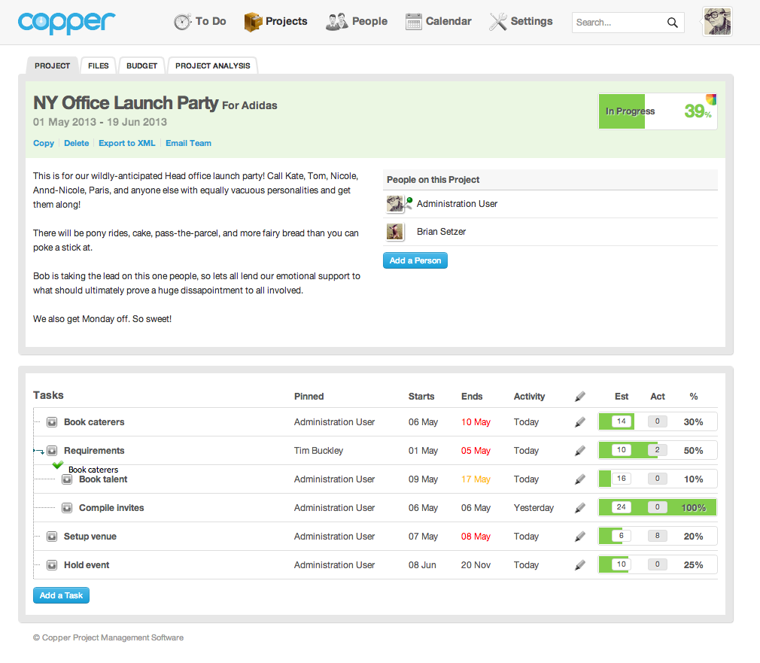The height and width of the screenshot is (663, 760).
Task: Click the Add a Person button
Action: click(x=415, y=260)
